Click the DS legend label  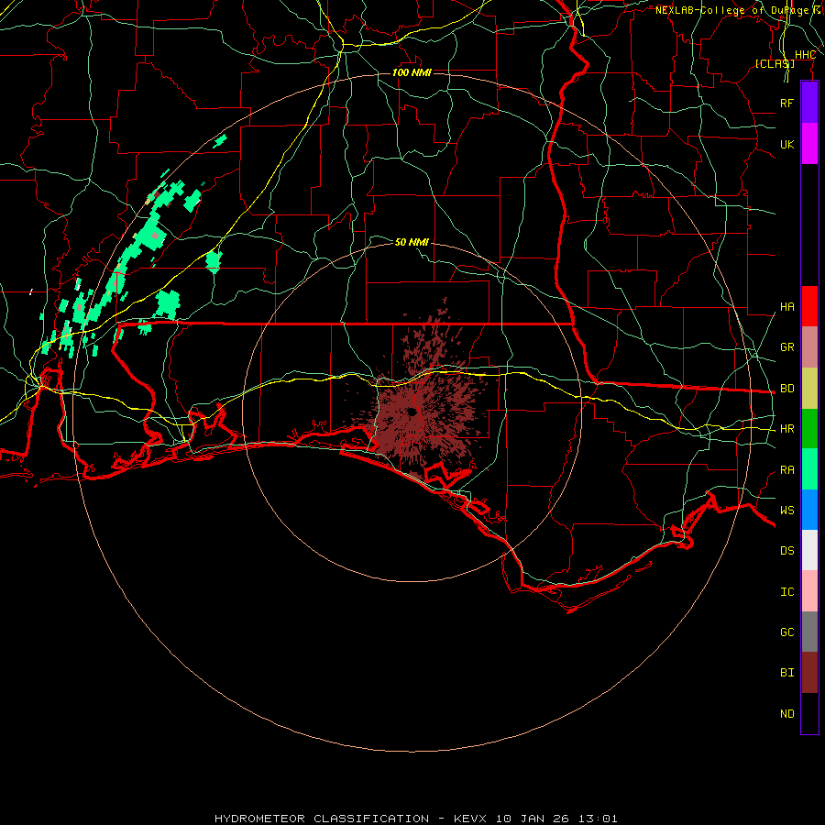[786, 551]
